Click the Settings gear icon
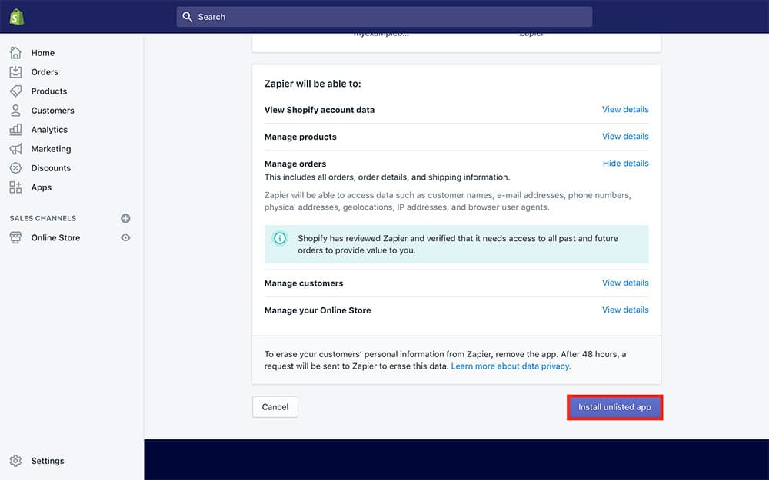This screenshot has width=769, height=480. coord(15,461)
